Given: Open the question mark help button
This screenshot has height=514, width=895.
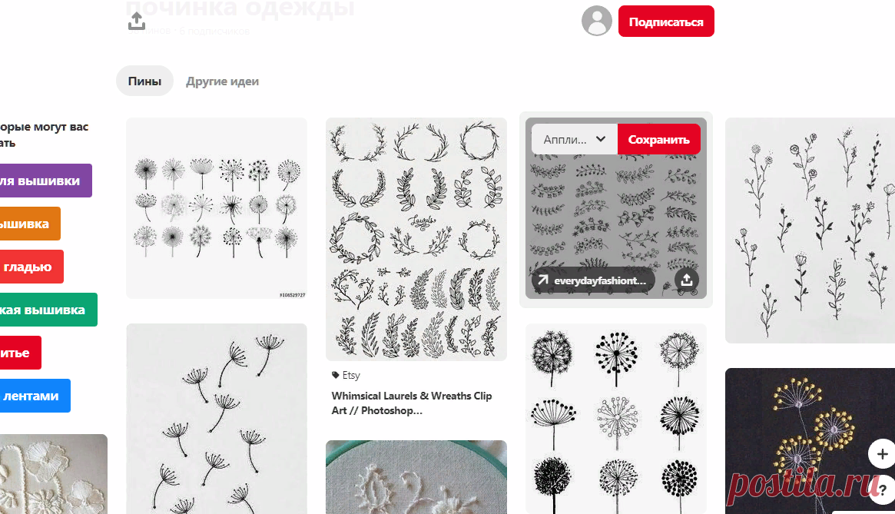Looking at the screenshot, I should tap(883, 489).
